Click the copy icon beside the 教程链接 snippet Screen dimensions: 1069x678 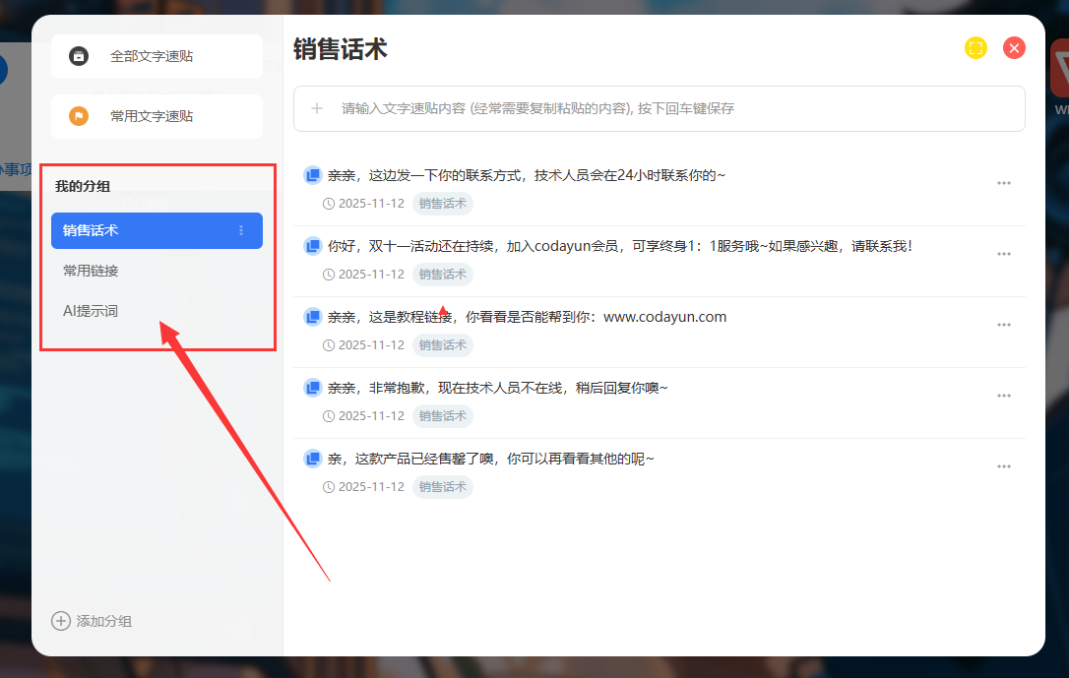click(313, 317)
